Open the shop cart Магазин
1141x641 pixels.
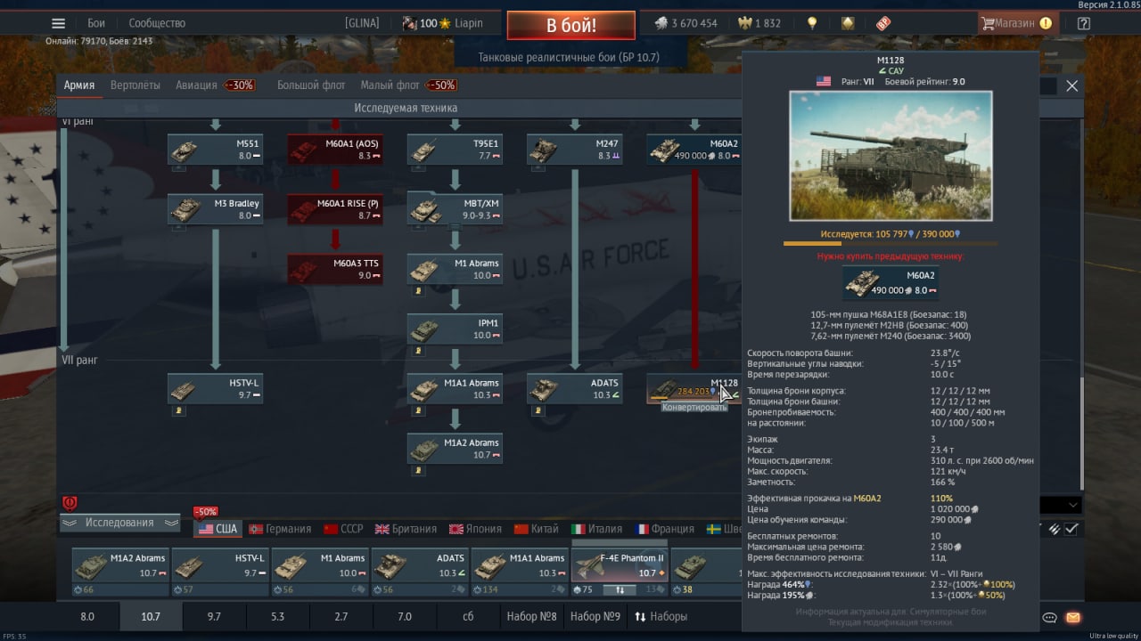pos(1017,24)
